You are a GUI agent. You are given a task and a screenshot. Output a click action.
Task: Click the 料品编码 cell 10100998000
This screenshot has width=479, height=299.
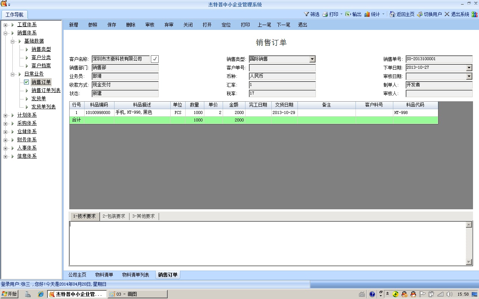point(99,112)
